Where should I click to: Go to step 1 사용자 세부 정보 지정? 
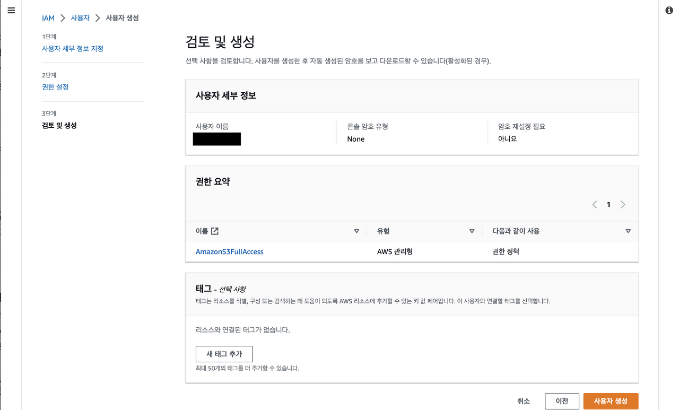coord(73,48)
